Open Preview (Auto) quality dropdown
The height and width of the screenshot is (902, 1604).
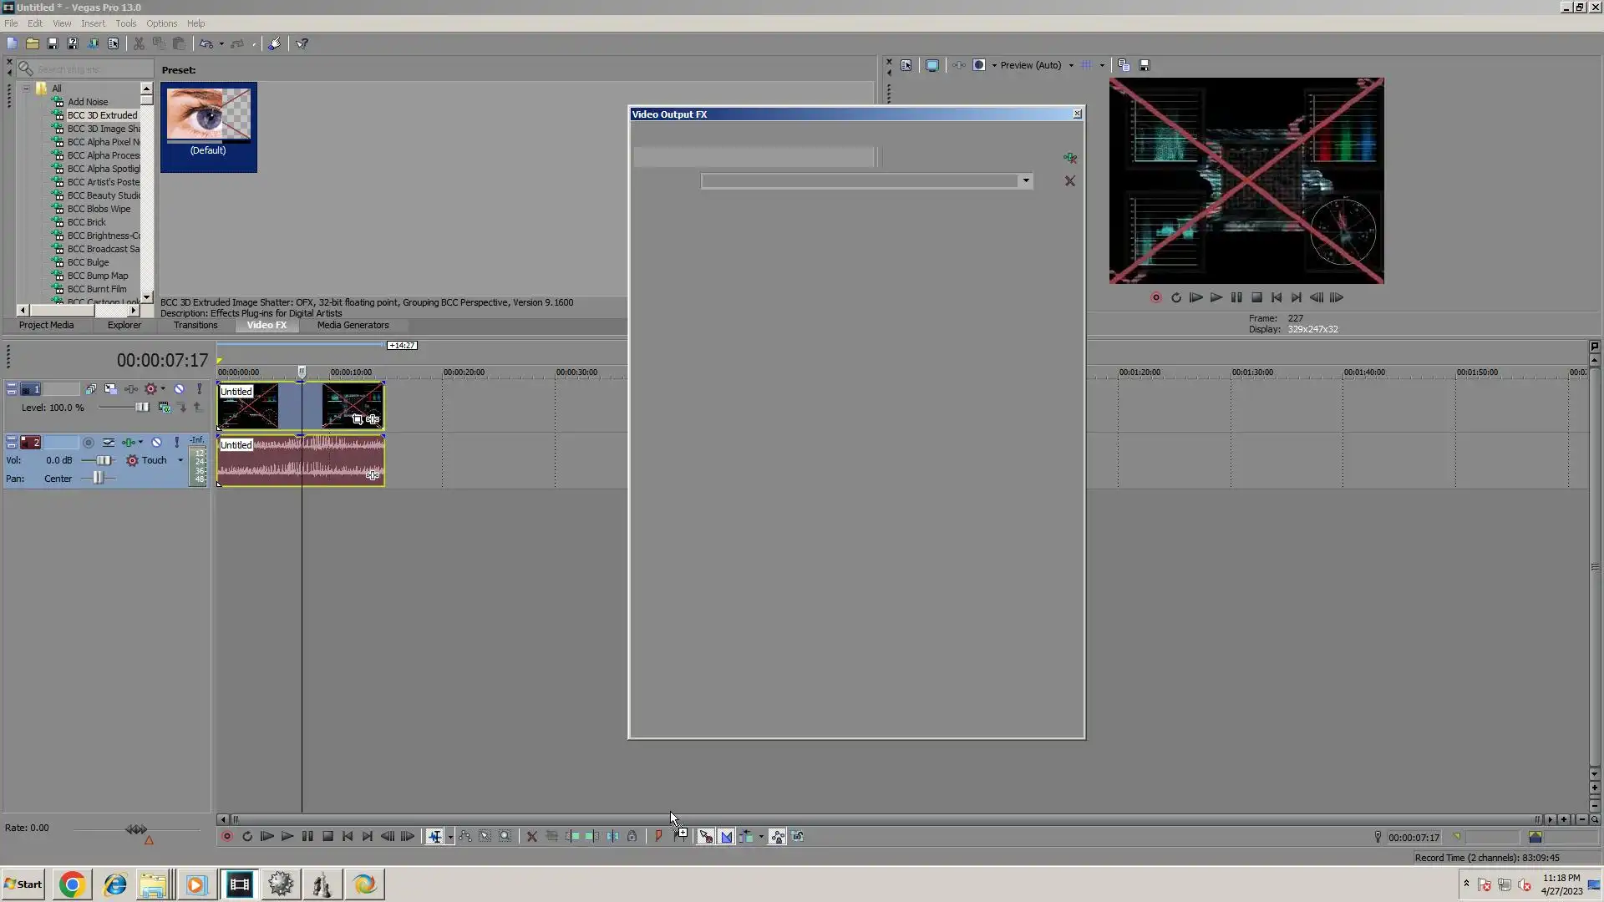point(1071,65)
